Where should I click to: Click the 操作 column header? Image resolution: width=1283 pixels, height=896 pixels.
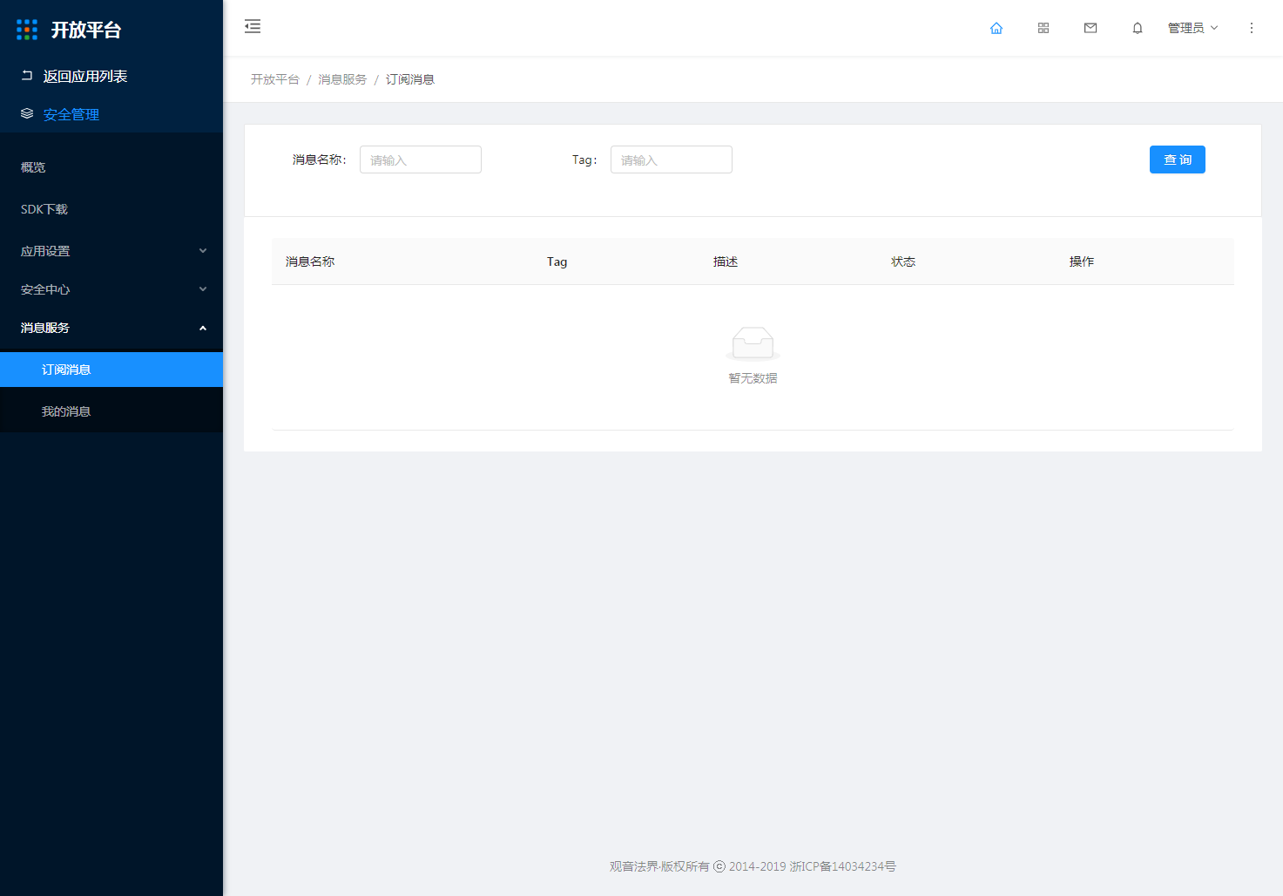pyautogui.click(x=1082, y=261)
